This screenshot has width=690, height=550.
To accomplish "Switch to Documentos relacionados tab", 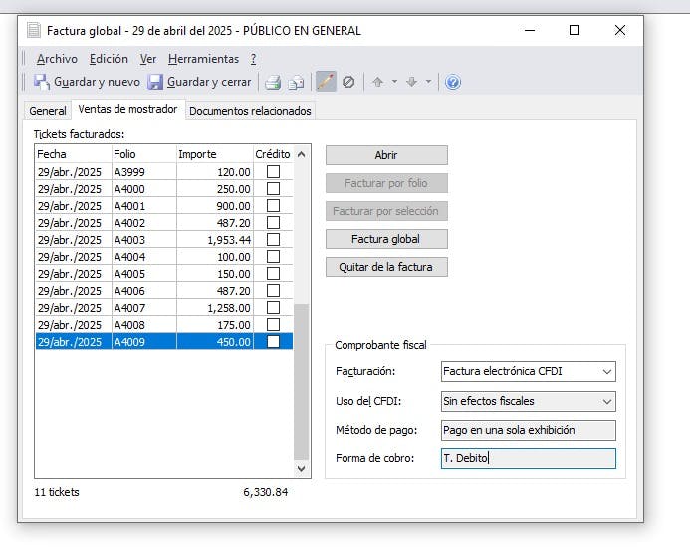I will (x=250, y=111).
